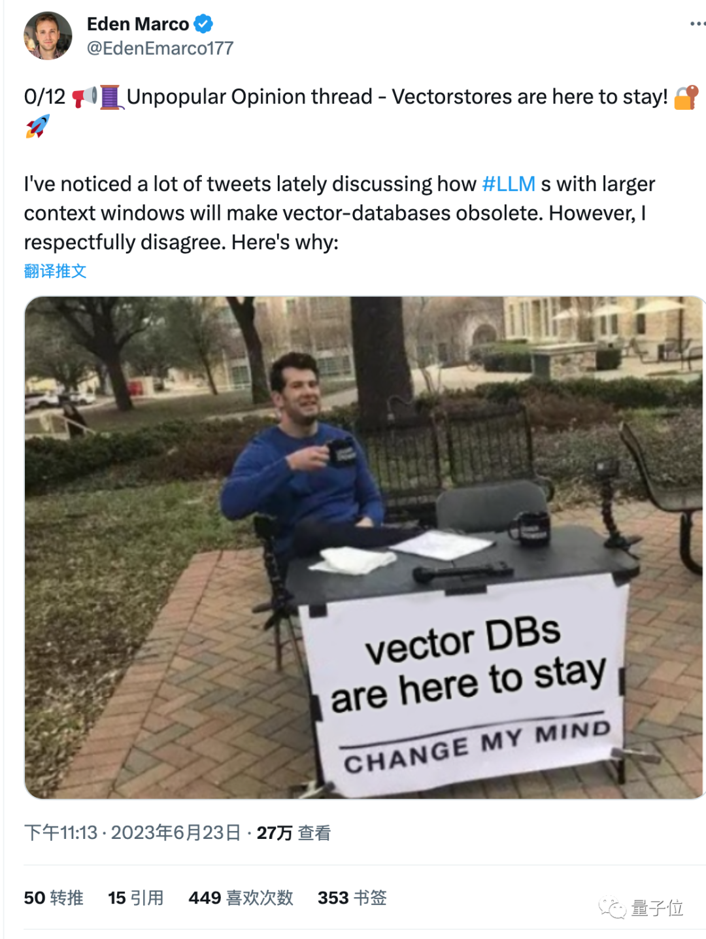Viewport: 706px width, 939px height.
Task: Click Eden Marco's profile avatar
Action: pos(48,36)
